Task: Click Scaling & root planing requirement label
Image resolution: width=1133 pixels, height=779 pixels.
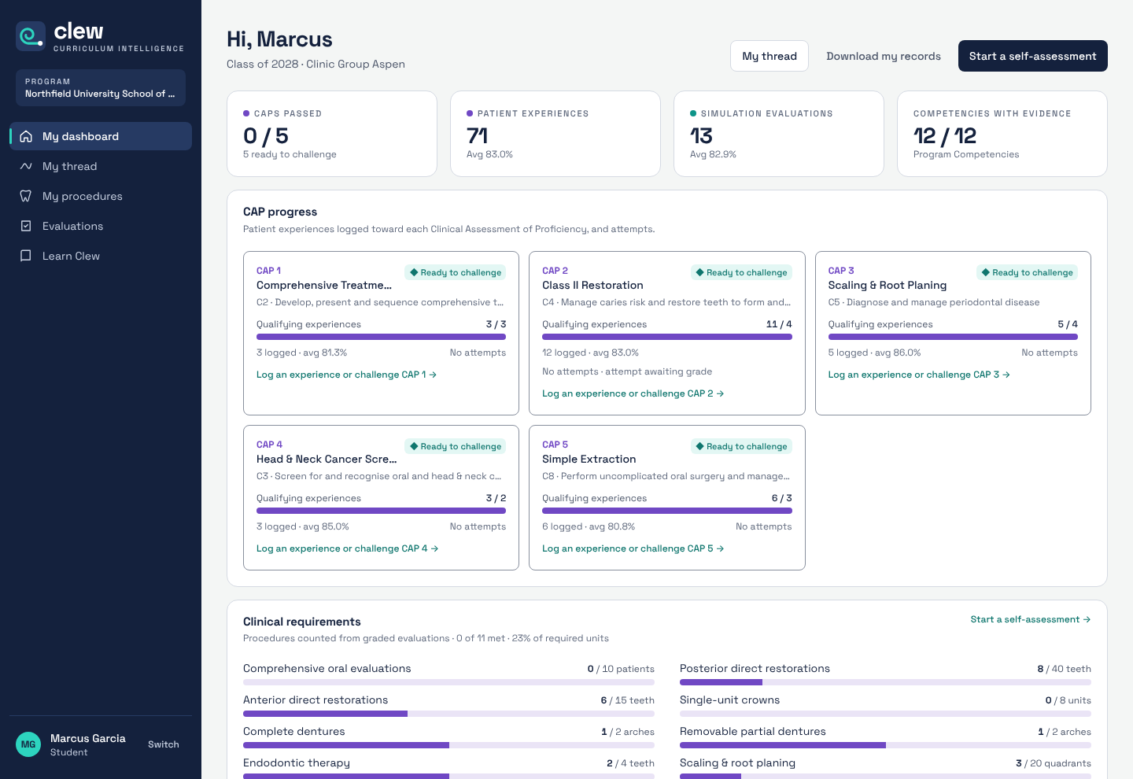Action: [737, 762]
